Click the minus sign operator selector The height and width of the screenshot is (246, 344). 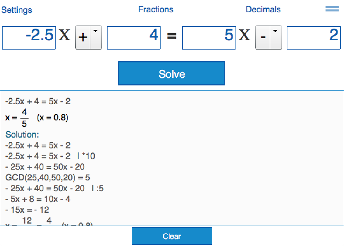pos(263,38)
